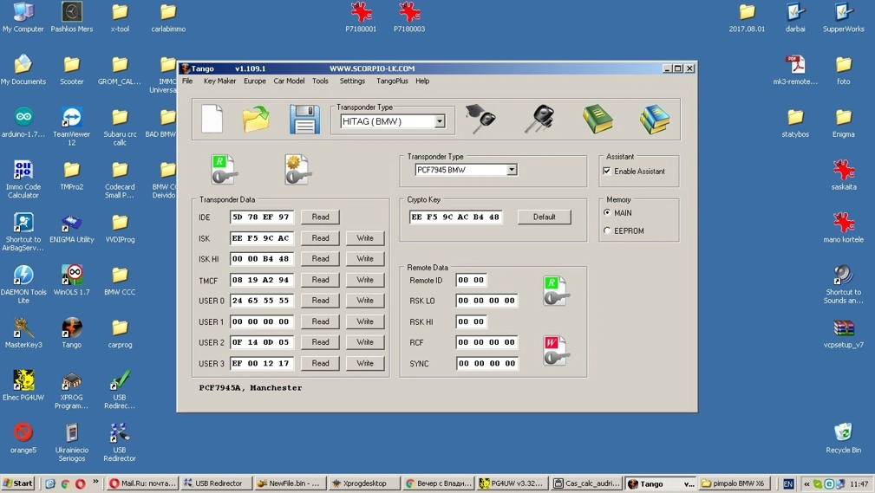
Task: Open the stacked books icon
Action: pos(655,119)
